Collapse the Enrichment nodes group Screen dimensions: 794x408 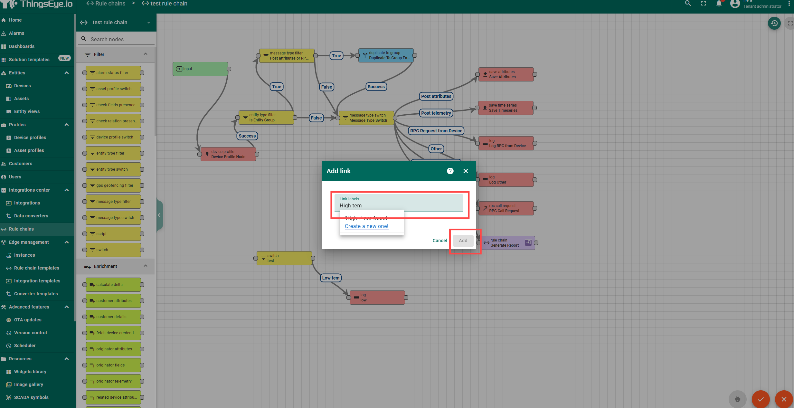pos(146,266)
